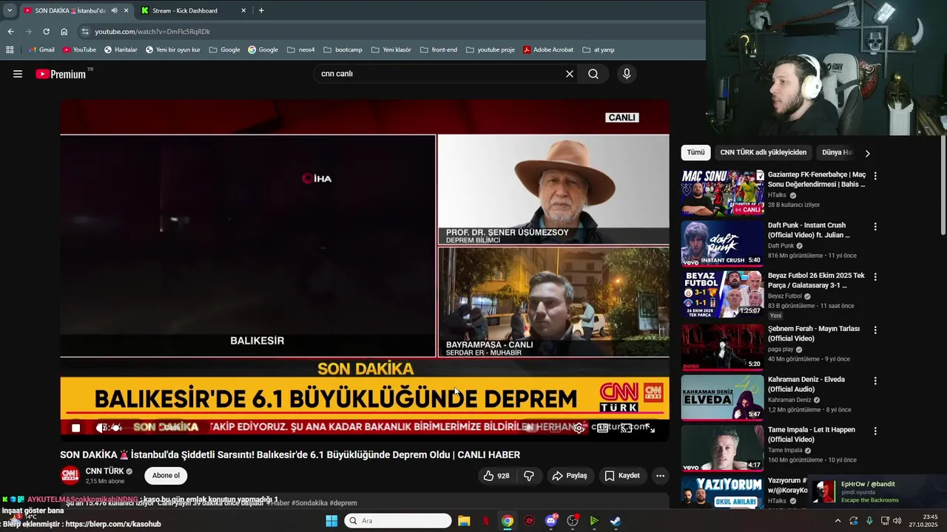Go to the YouTube Premium home logo

click(61, 74)
